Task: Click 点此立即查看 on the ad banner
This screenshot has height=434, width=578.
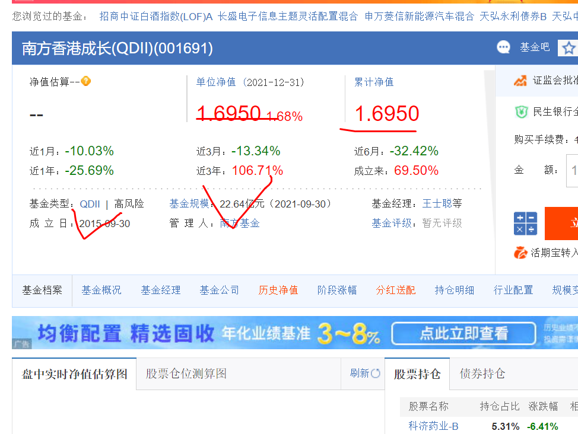Action: point(463,333)
